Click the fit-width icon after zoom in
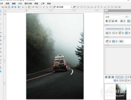 click(x=78, y=7)
